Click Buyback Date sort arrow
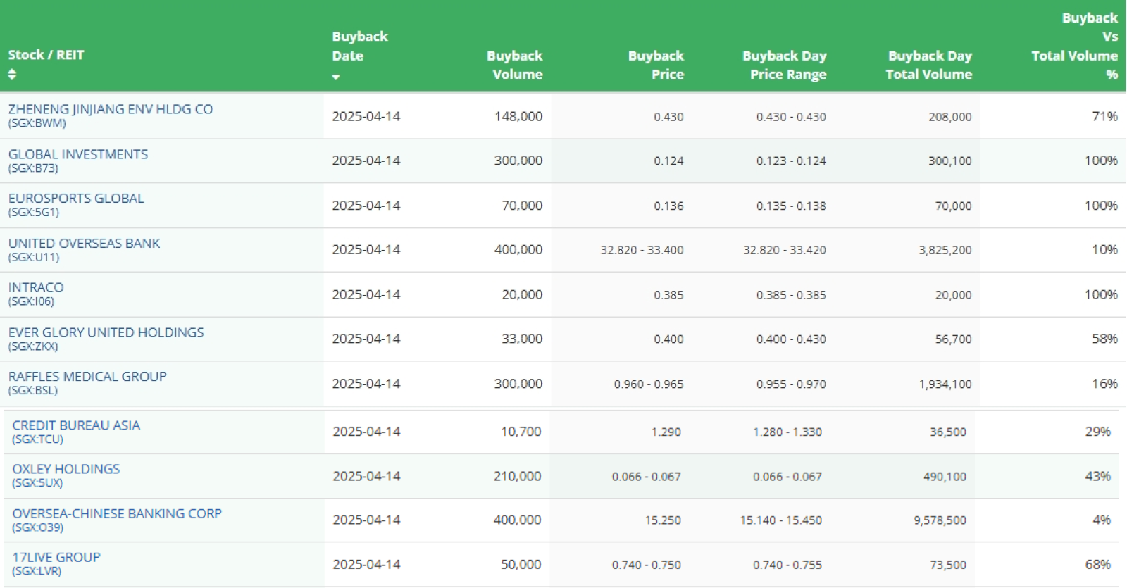 click(336, 77)
